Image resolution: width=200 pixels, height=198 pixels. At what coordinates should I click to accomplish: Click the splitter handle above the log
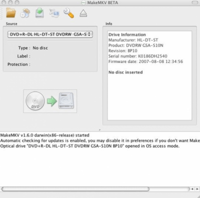point(99,130)
